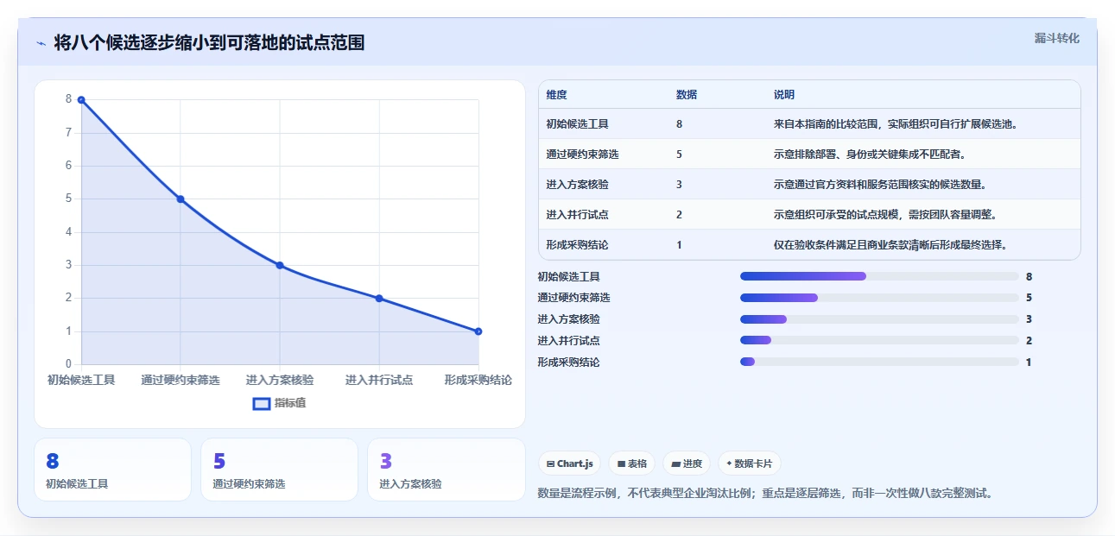Click the description starting 示意通过官方资料
Screen dimensions: 1115x536
pos(880,185)
